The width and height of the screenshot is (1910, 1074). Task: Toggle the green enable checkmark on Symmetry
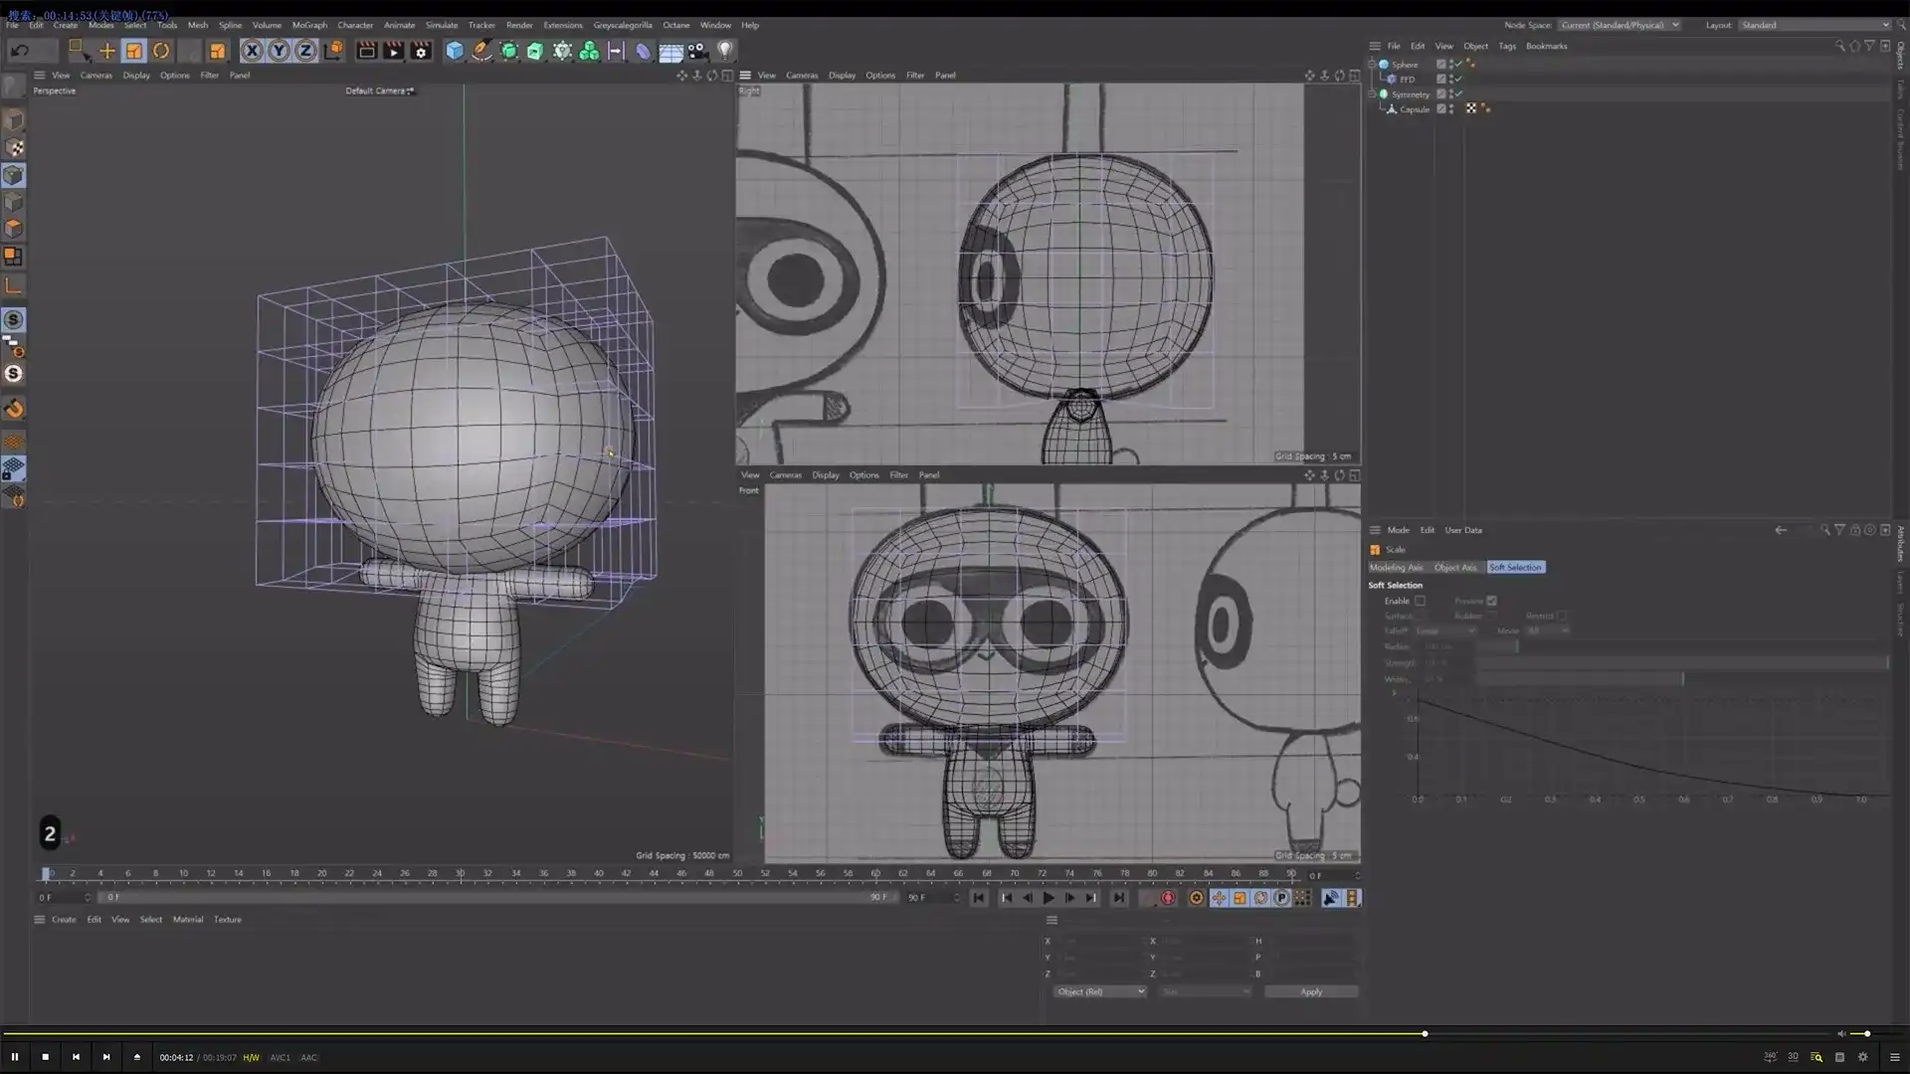(x=1458, y=93)
